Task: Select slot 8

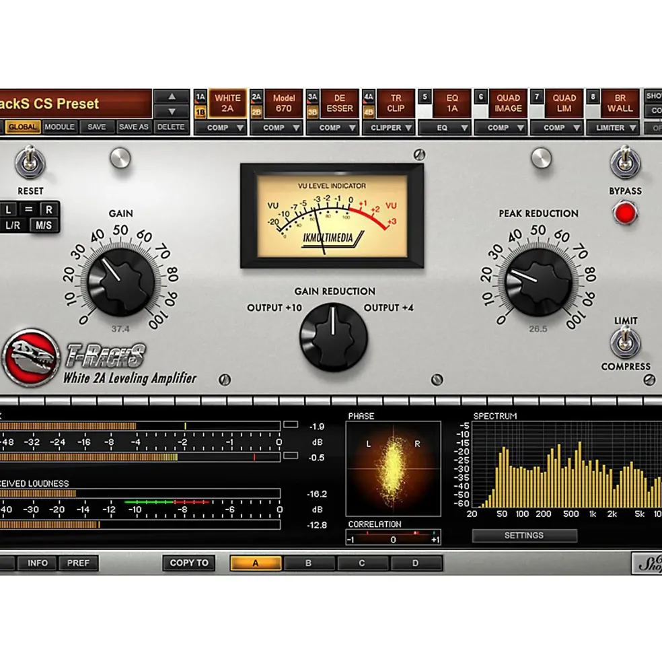Action: click(x=593, y=97)
